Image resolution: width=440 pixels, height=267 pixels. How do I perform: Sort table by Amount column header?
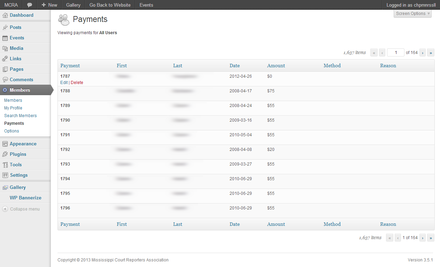(276, 66)
